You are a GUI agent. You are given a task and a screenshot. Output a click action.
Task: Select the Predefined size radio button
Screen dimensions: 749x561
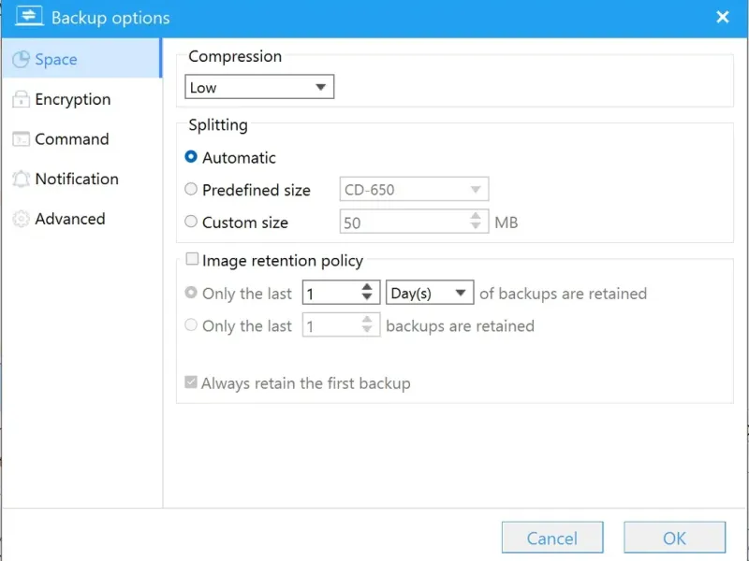[x=191, y=190]
